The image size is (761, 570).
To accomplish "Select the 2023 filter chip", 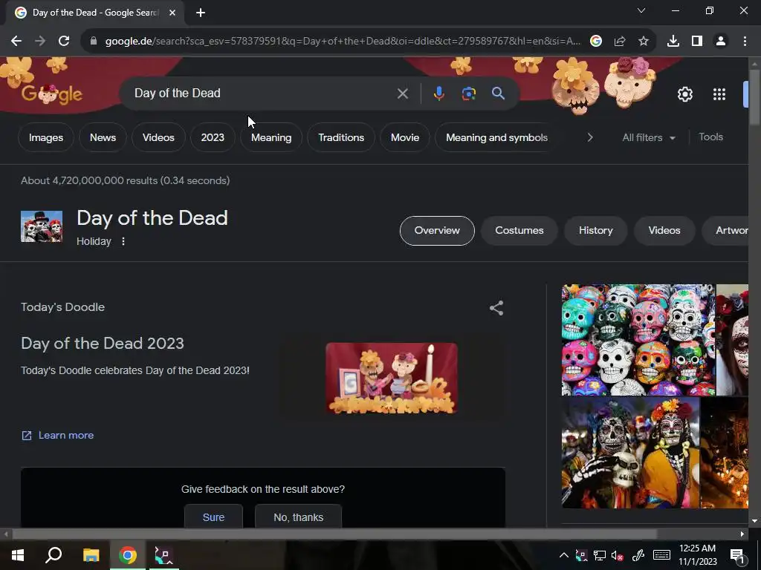I will (x=213, y=137).
